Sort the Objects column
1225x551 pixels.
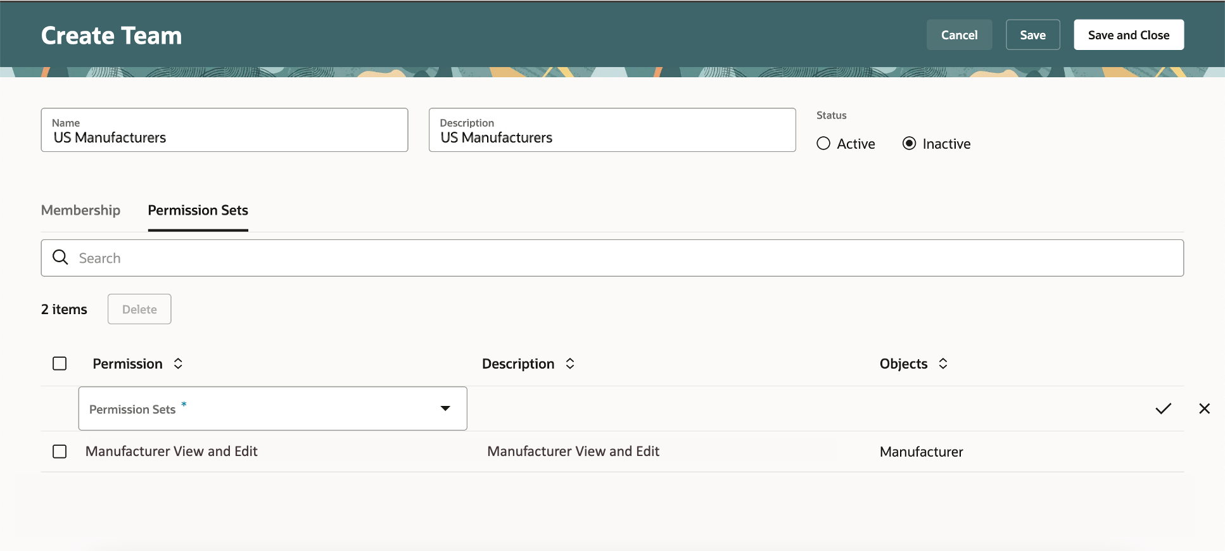click(x=943, y=364)
